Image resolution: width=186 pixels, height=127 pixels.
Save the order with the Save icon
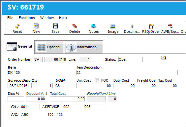(x=55, y=26)
